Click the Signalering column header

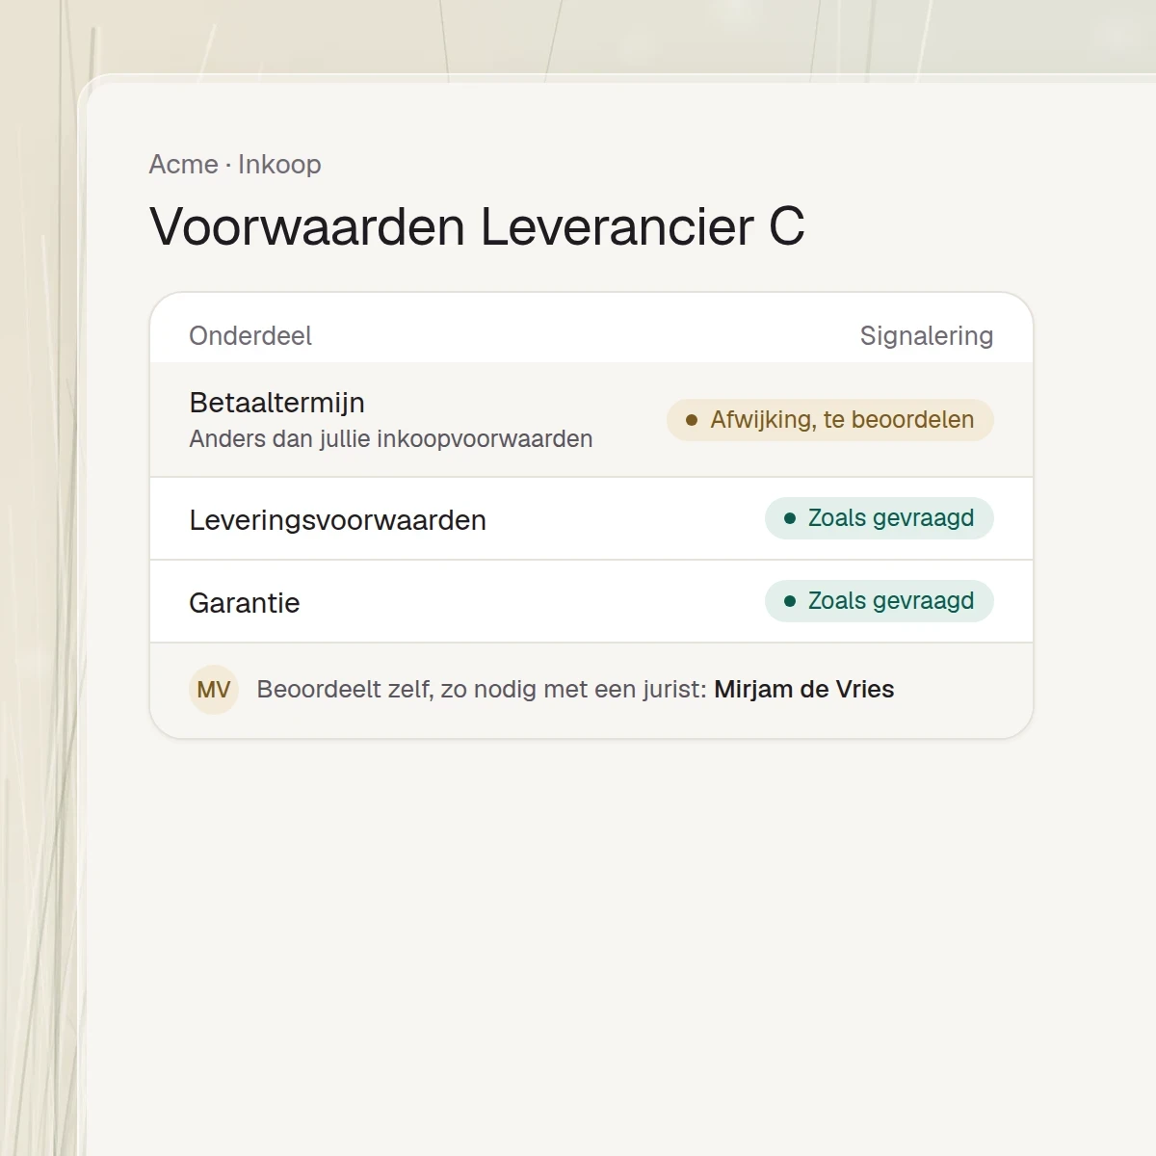pyautogui.click(x=927, y=336)
